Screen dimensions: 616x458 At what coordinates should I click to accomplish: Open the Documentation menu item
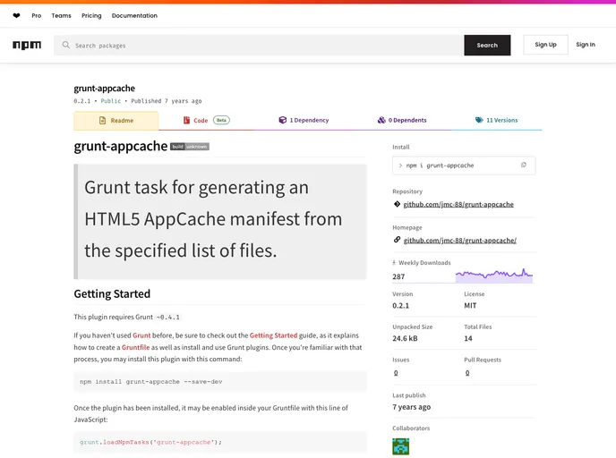pos(134,16)
